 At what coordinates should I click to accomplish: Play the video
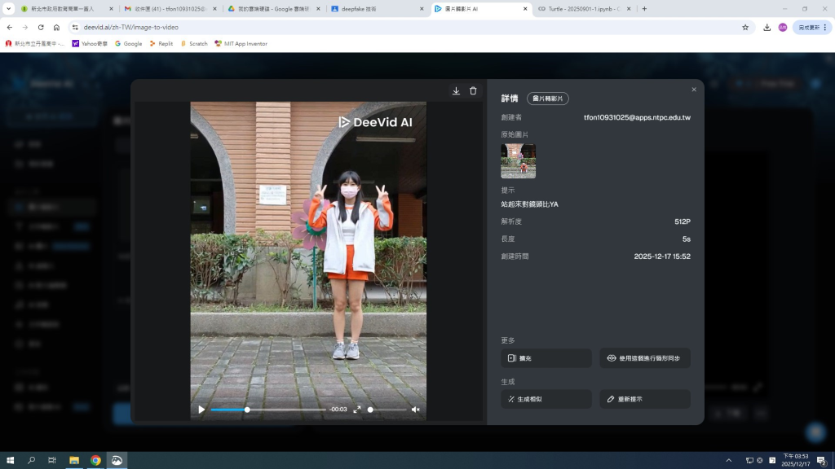coord(201,410)
